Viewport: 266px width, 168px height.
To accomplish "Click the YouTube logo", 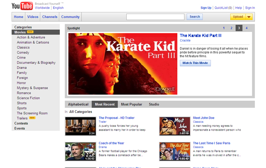I will (22, 6).
